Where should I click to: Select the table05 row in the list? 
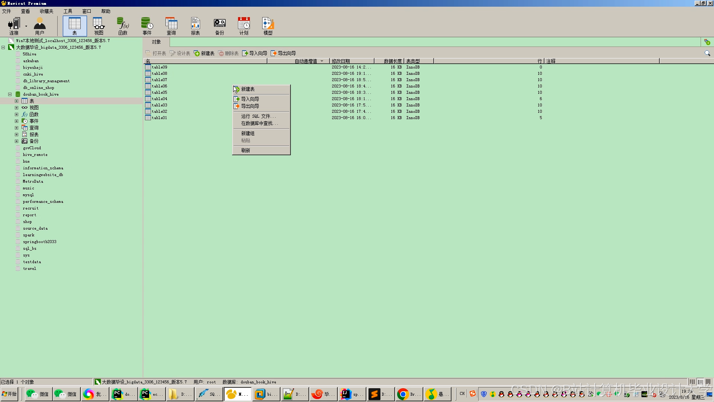pos(160,93)
